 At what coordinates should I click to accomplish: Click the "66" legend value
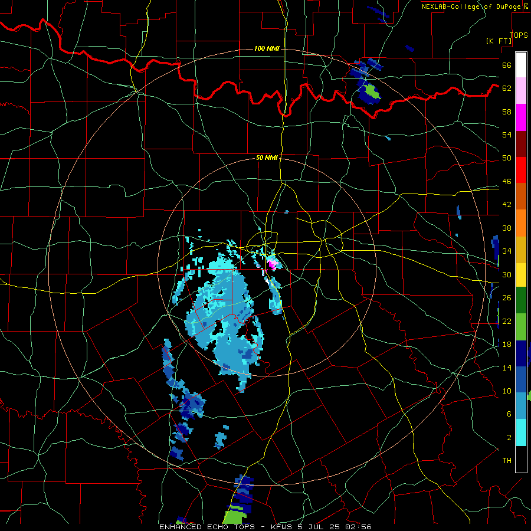(507, 65)
